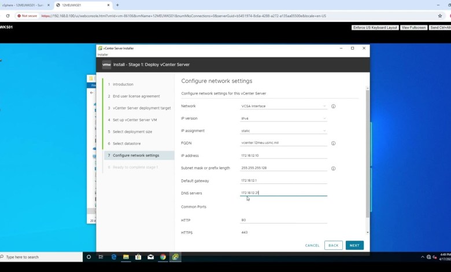
Task: Click the browser address bar URL
Action: (183, 16)
